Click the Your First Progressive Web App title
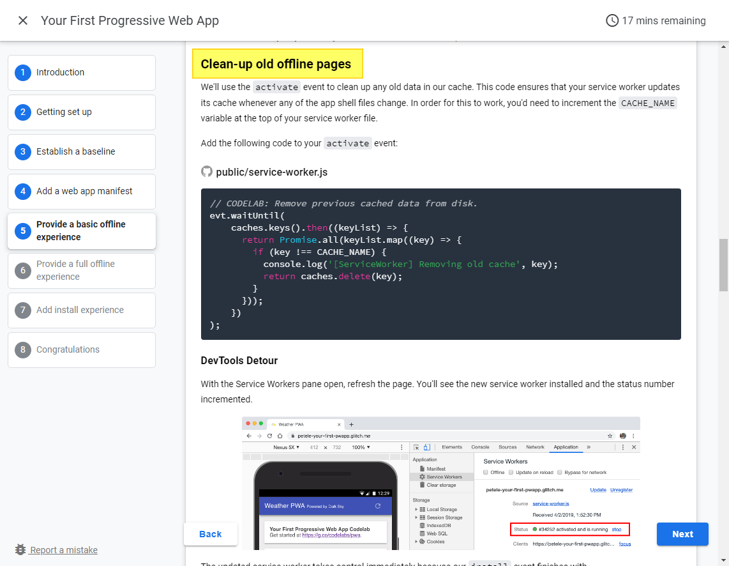Viewport: 729px width, 566px height. (x=130, y=20)
